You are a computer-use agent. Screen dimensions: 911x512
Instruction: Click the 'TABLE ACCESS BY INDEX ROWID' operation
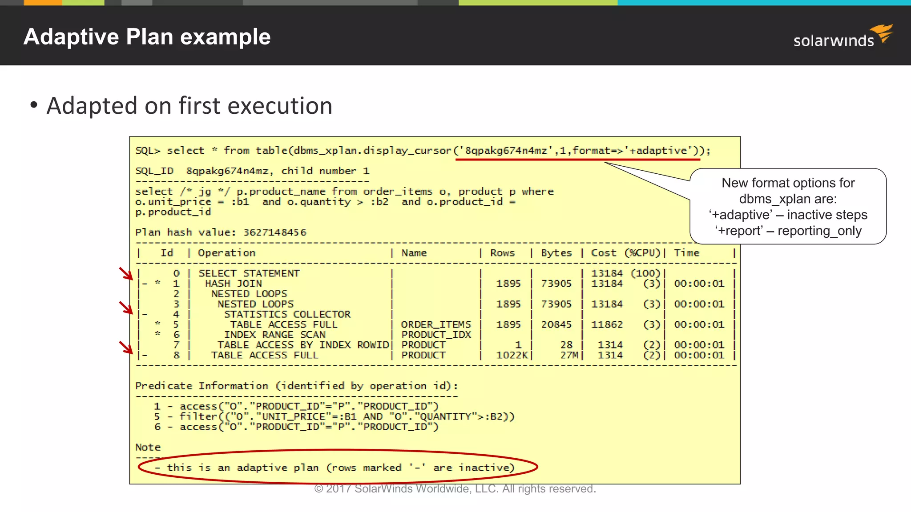[303, 345]
